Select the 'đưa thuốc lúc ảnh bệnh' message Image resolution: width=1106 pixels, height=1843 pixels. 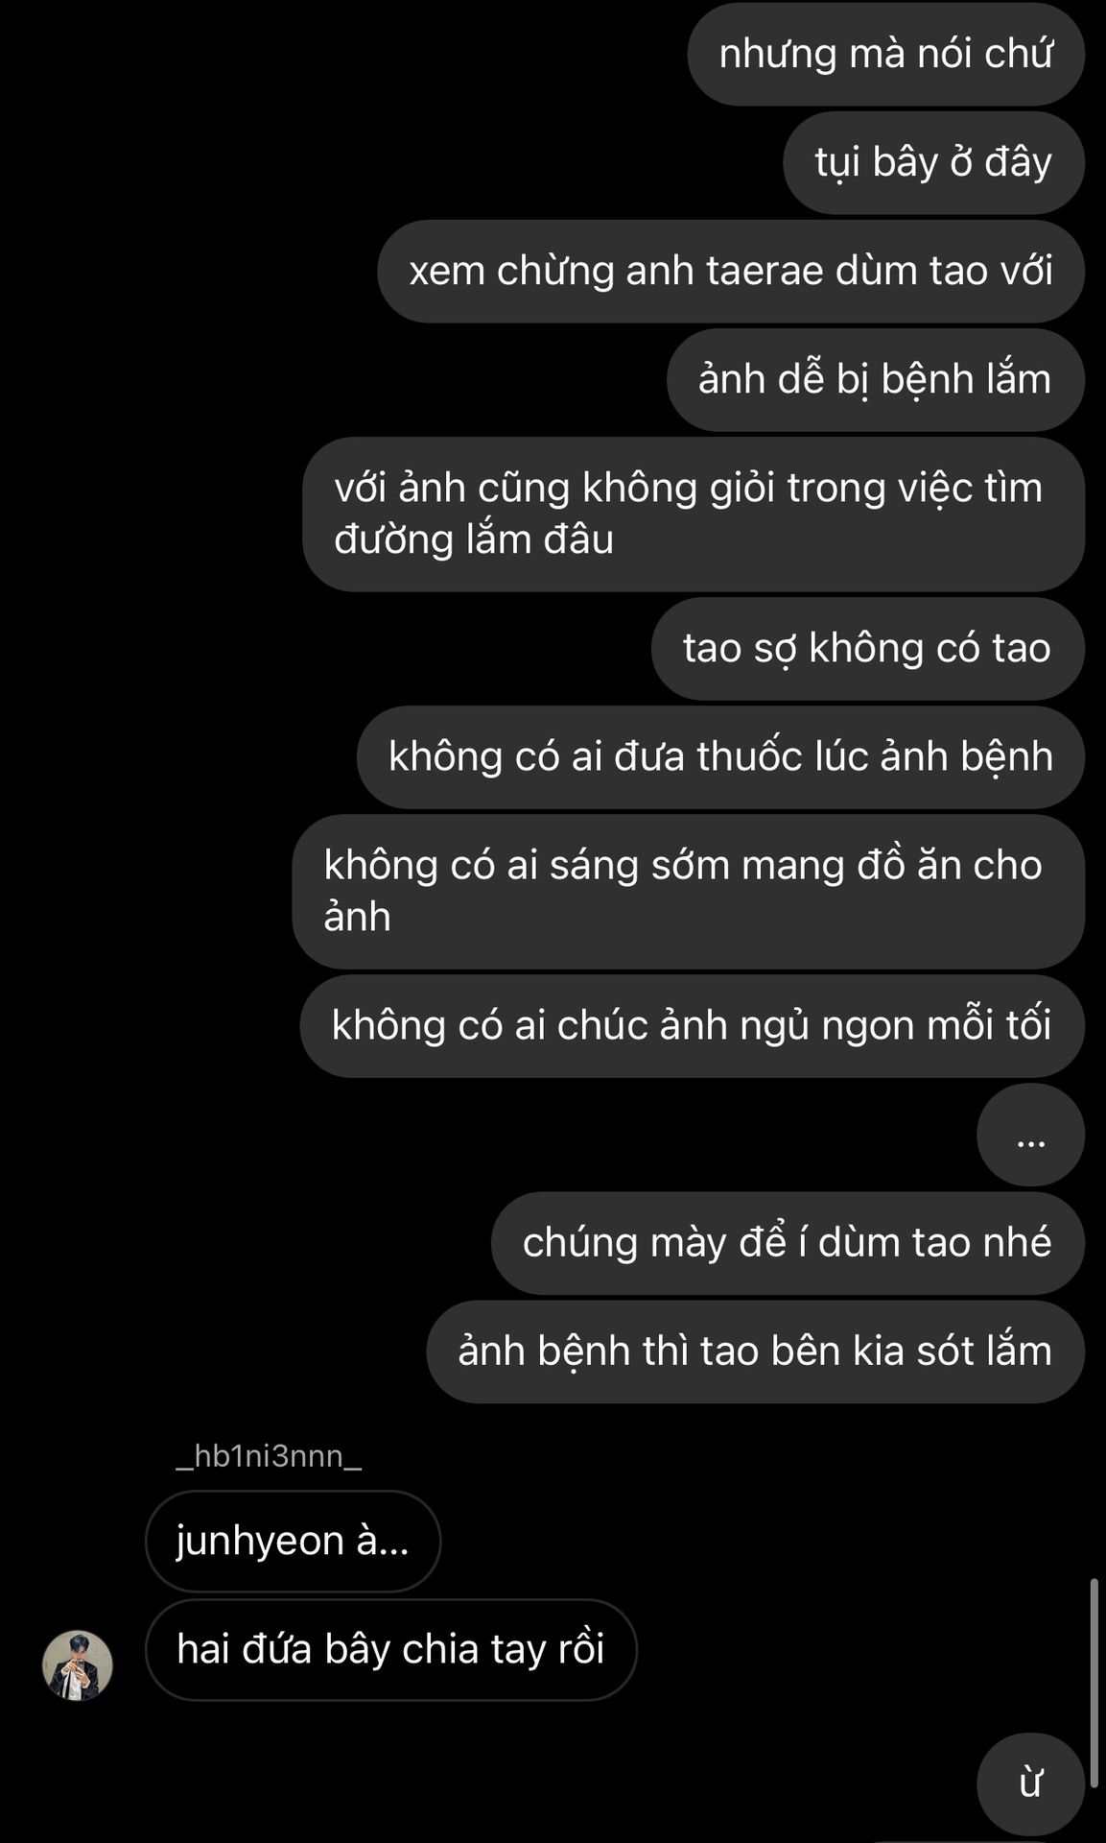coord(721,756)
